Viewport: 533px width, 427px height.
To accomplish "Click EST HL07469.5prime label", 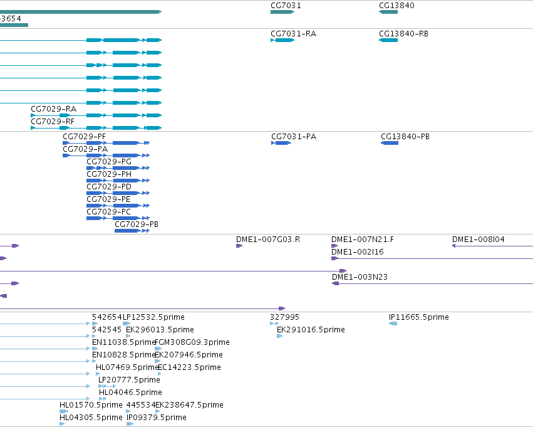I will (127, 367).
